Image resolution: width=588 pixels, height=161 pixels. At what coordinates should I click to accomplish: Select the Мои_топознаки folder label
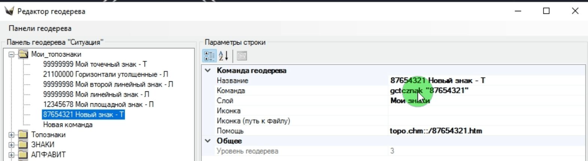tap(56, 54)
